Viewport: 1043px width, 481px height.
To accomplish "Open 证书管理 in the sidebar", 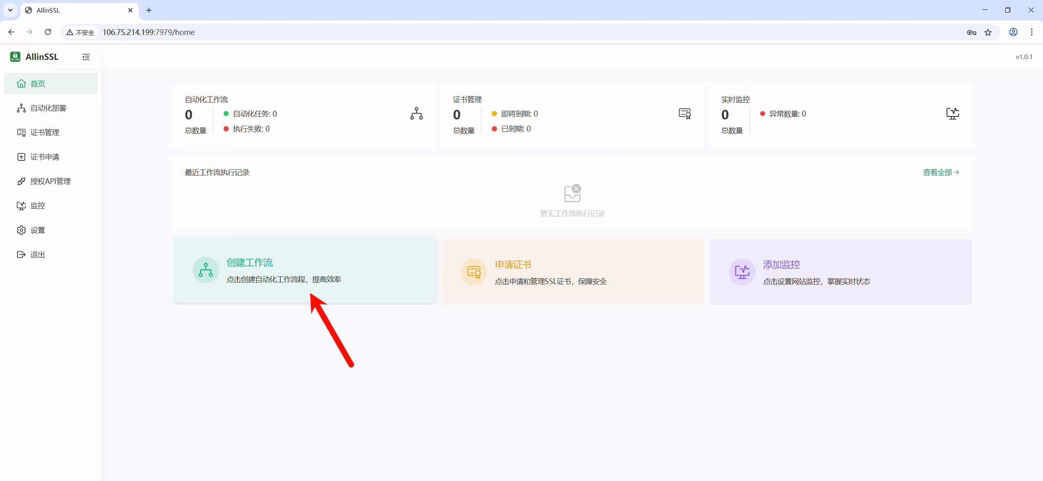I will point(51,132).
